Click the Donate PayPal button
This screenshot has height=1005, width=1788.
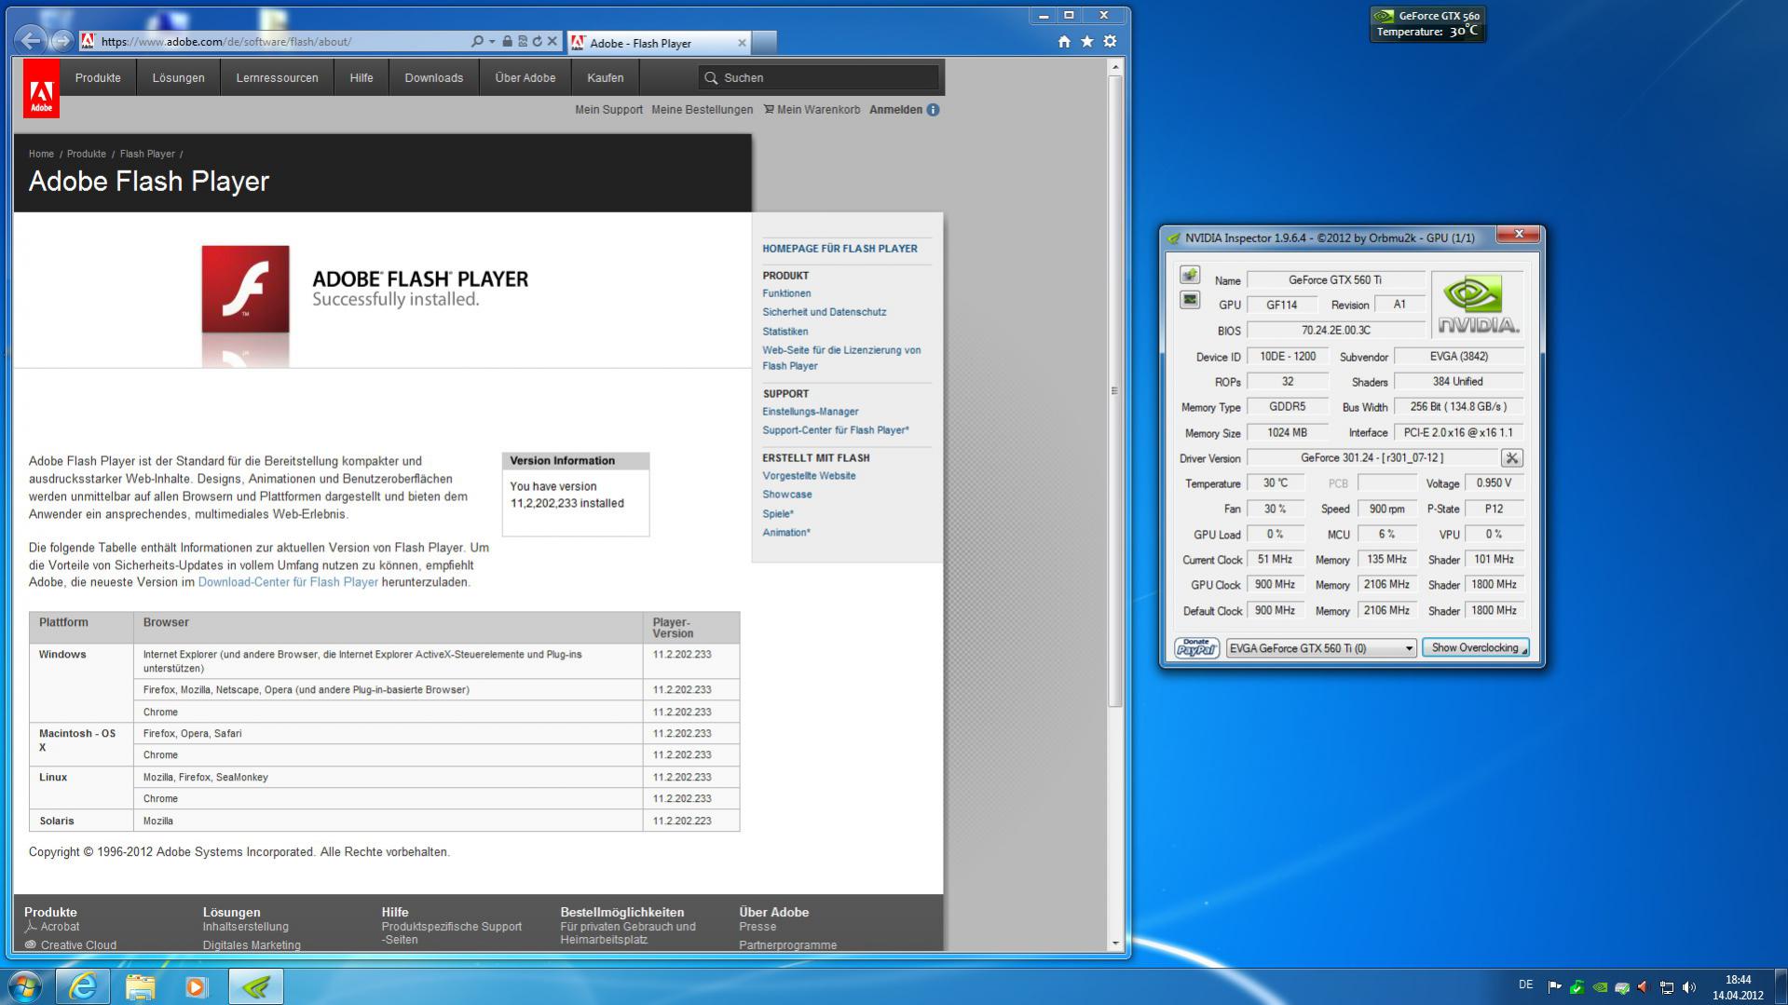(1196, 647)
